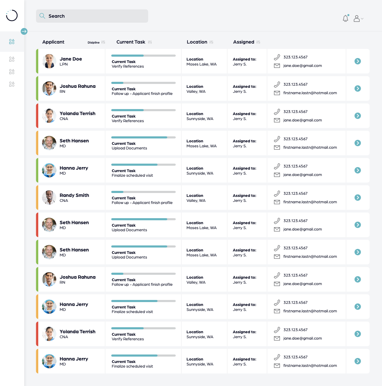Image resolution: width=382 pixels, height=386 pixels.
Task: Click the Applicant column header
Action: (x=53, y=42)
